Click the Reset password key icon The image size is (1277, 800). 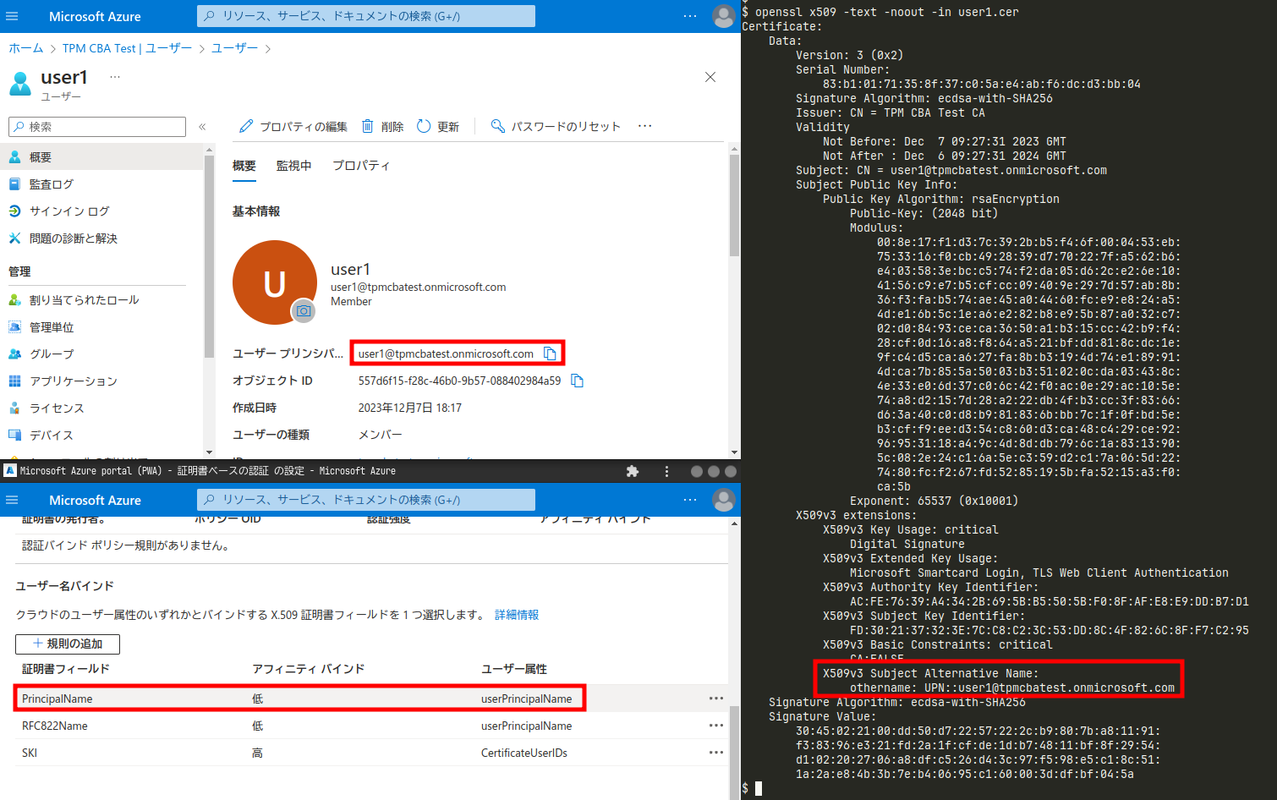point(498,126)
